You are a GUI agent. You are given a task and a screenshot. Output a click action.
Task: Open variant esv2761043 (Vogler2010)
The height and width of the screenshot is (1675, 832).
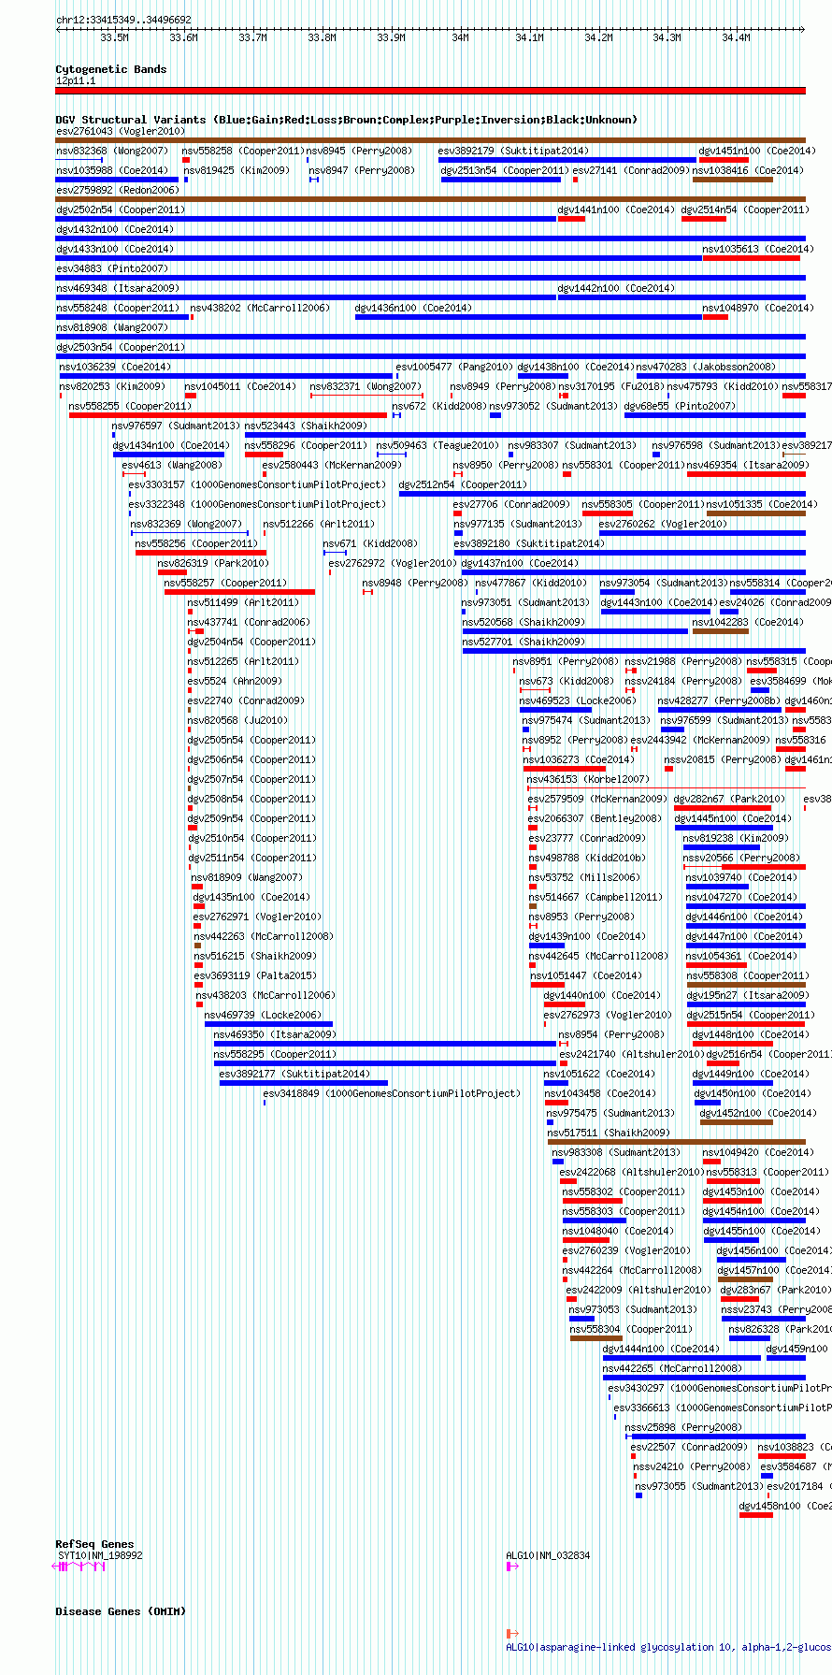point(121,131)
